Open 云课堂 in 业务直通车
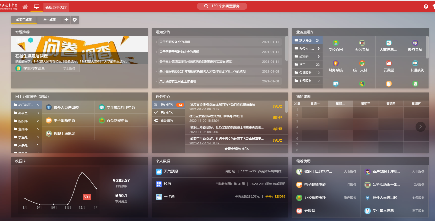The image size is (435, 221). (389, 66)
